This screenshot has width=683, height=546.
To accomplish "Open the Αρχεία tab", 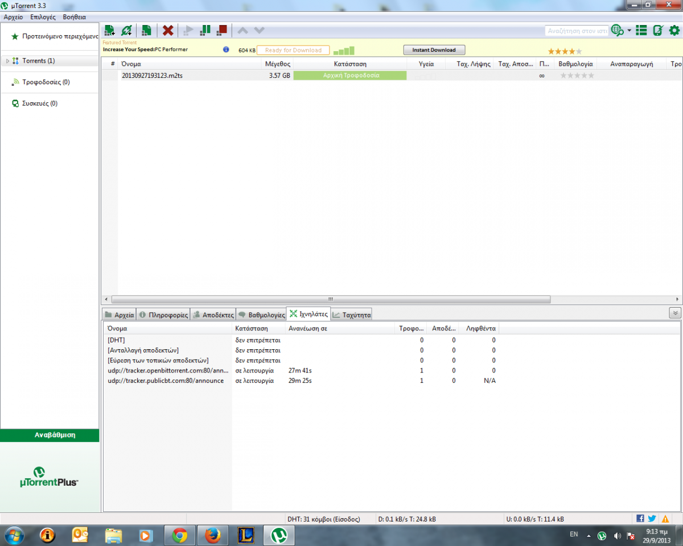I will point(120,315).
